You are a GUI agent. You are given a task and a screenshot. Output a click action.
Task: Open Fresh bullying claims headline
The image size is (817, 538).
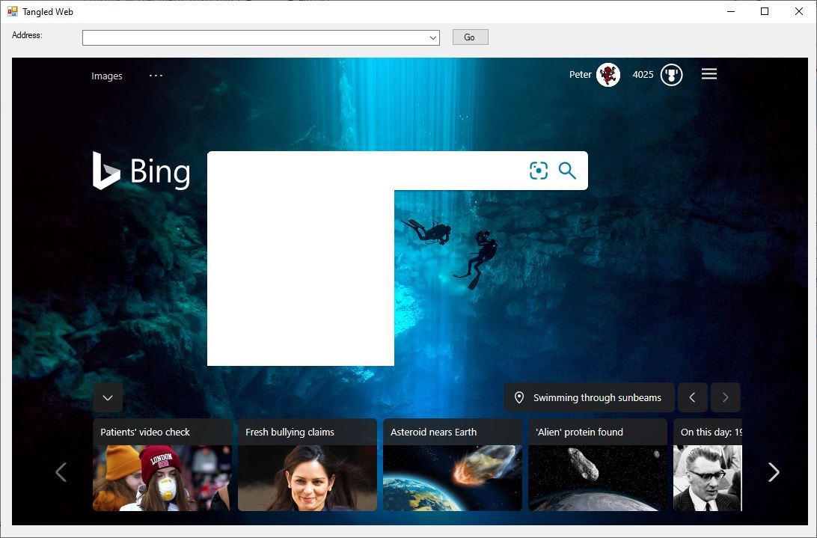pos(290,432)
